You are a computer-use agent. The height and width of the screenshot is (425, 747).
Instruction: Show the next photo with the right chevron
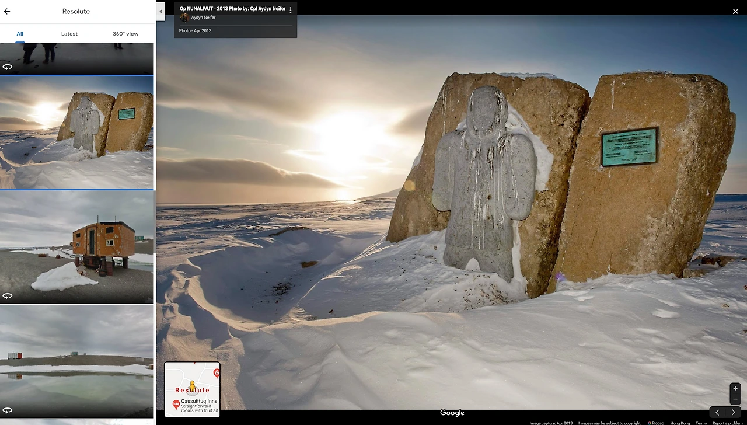tap(734, 412)
